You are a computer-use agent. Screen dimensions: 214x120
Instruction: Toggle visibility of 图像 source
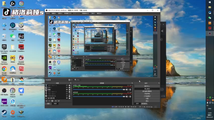pos(67,90)
